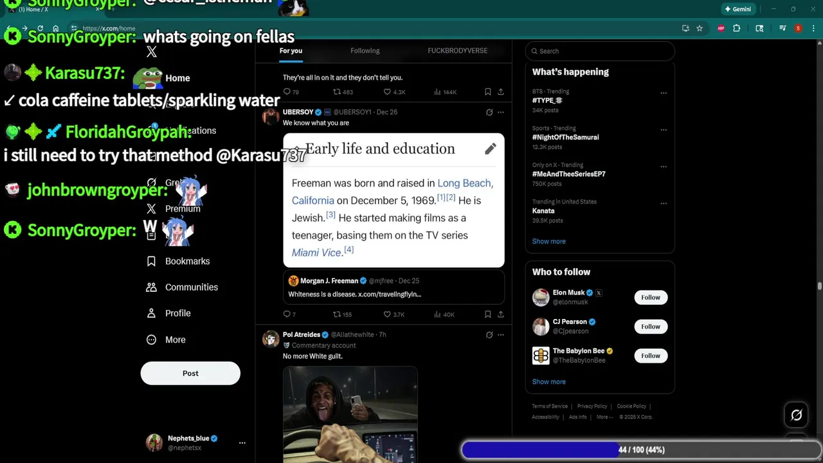Open more options on the UBERSOY post
The width and height of the screenshot is (823, 463).
click(x=501, y=112)
